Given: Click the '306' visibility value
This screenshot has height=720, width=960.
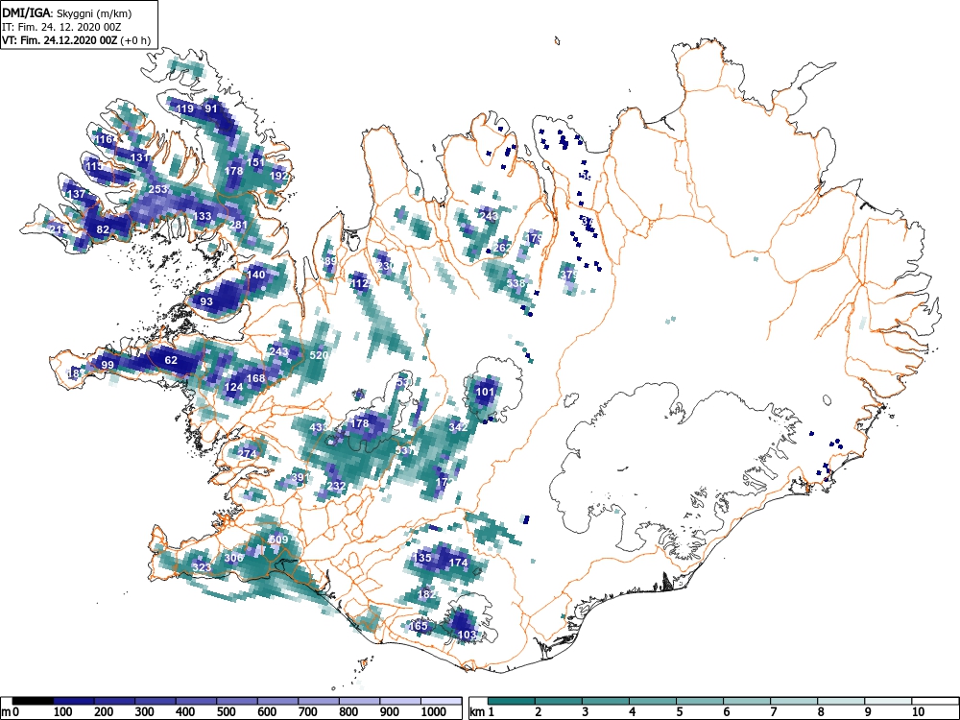Looking at the screenshot, I should tap(234, 558).
